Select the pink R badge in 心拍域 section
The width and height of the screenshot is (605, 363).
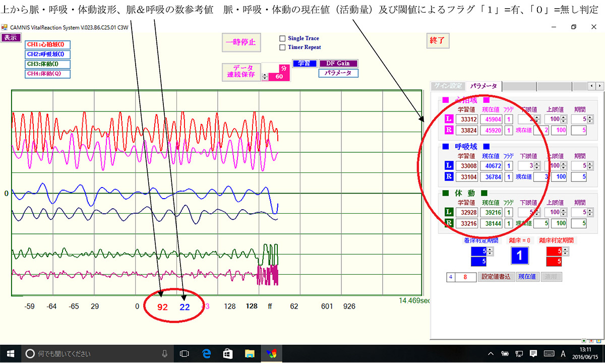tap(449, 130)
